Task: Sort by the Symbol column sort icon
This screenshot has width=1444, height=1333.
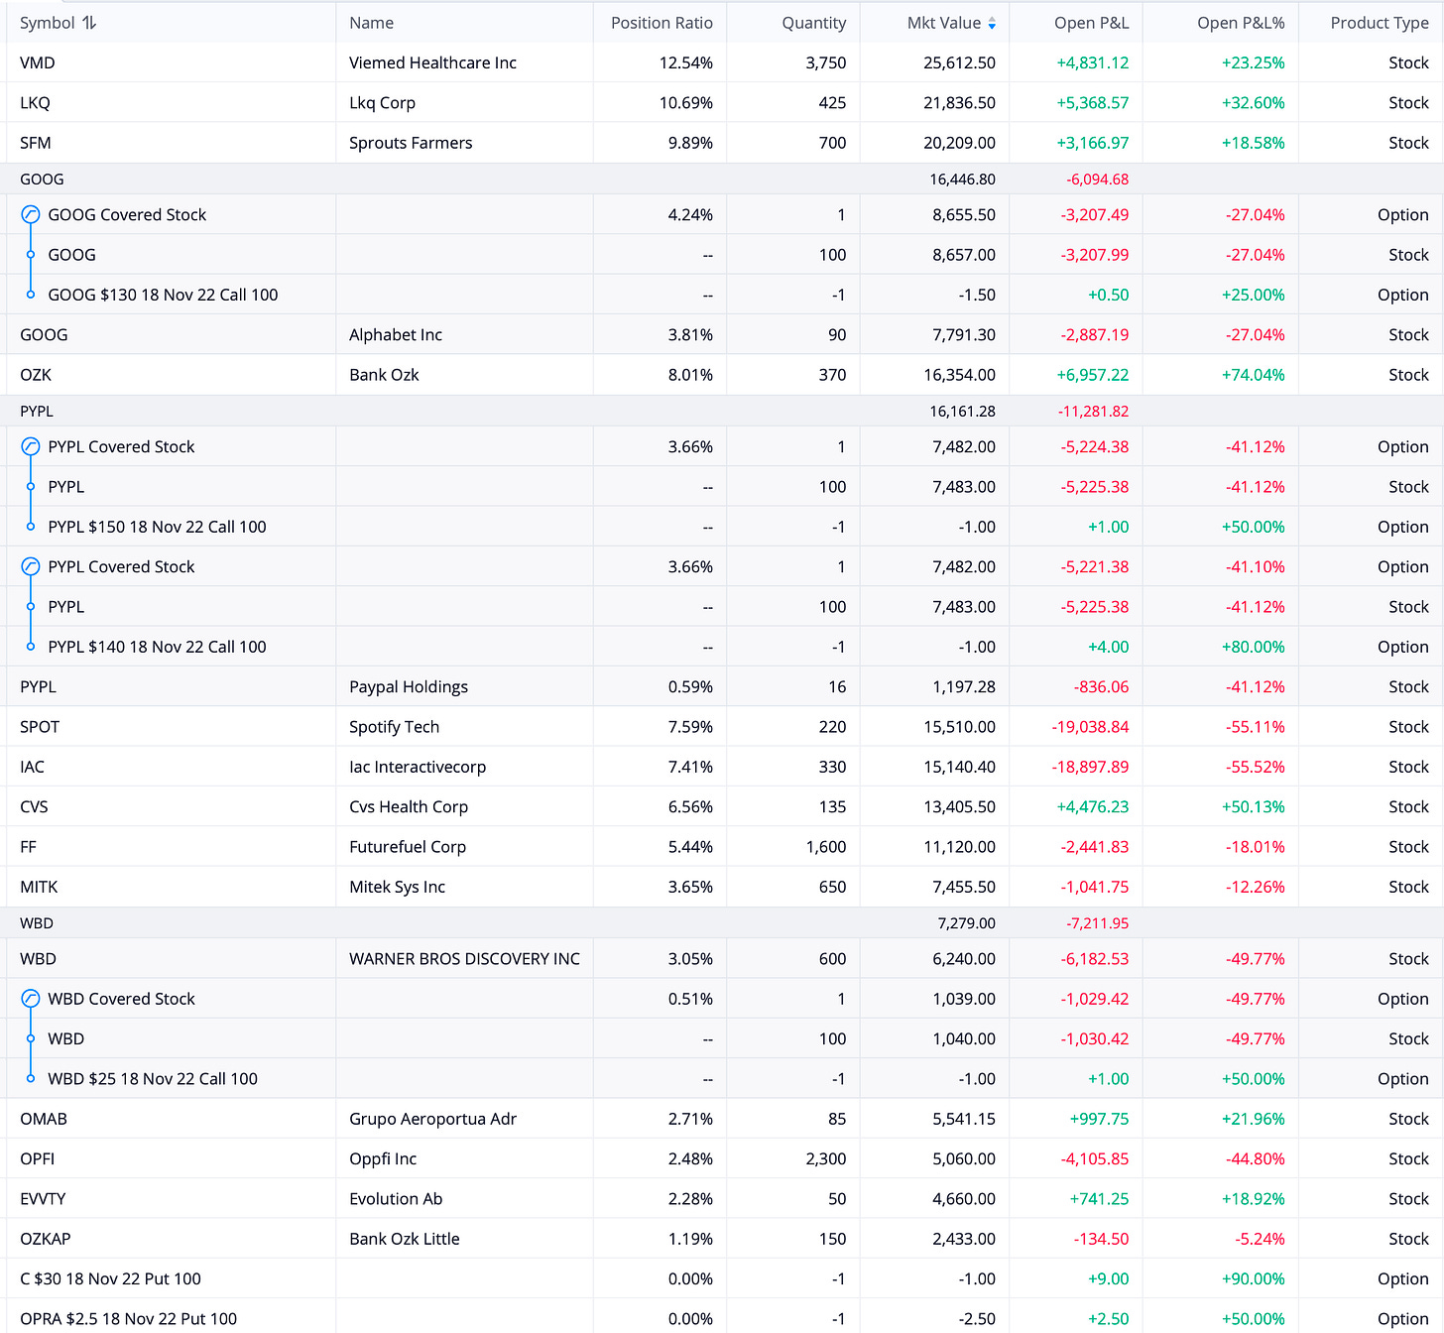Action: [89, 23]
